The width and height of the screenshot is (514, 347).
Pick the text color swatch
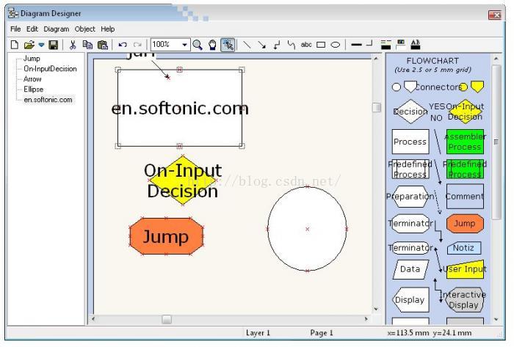(416, 45)
